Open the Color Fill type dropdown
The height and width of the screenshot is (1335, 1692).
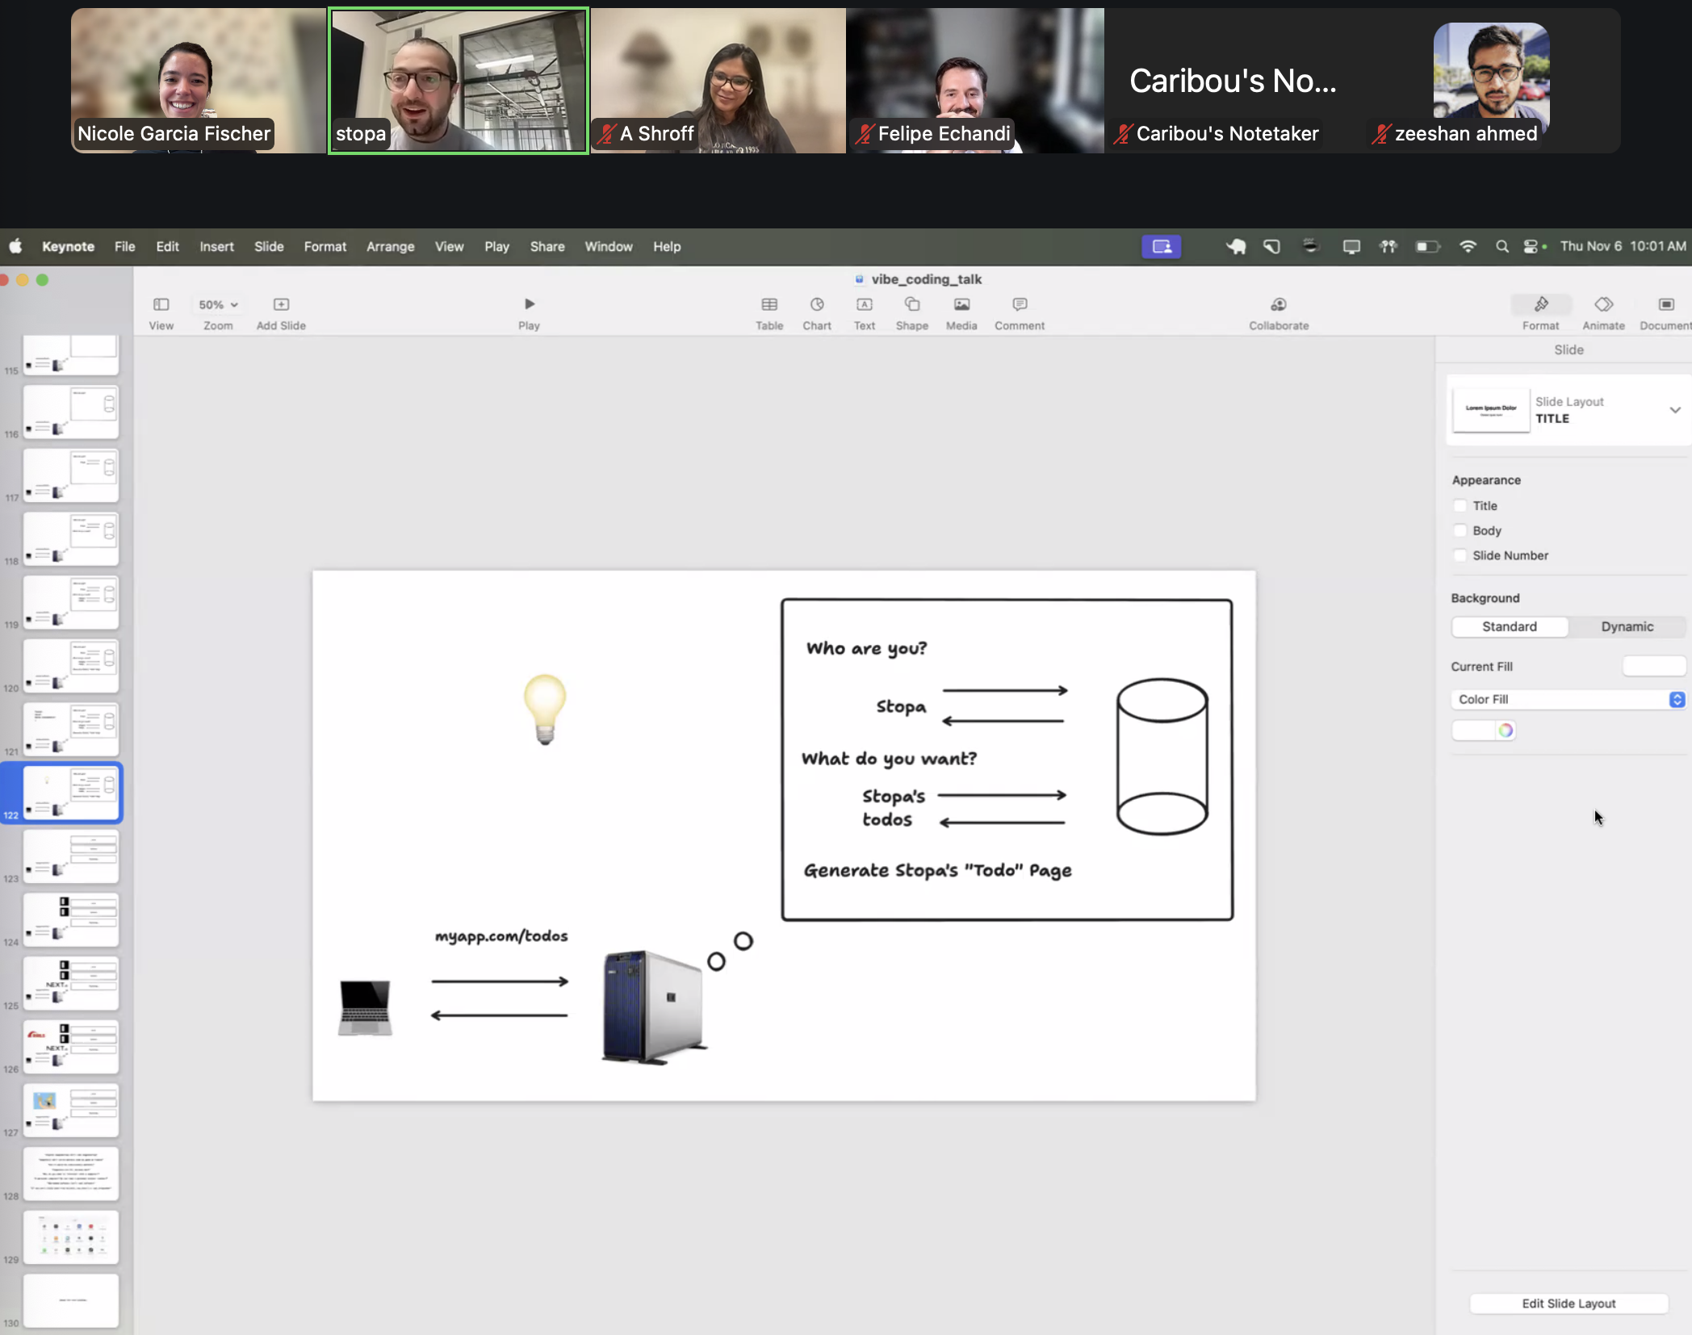click(x=1676, y=700)
